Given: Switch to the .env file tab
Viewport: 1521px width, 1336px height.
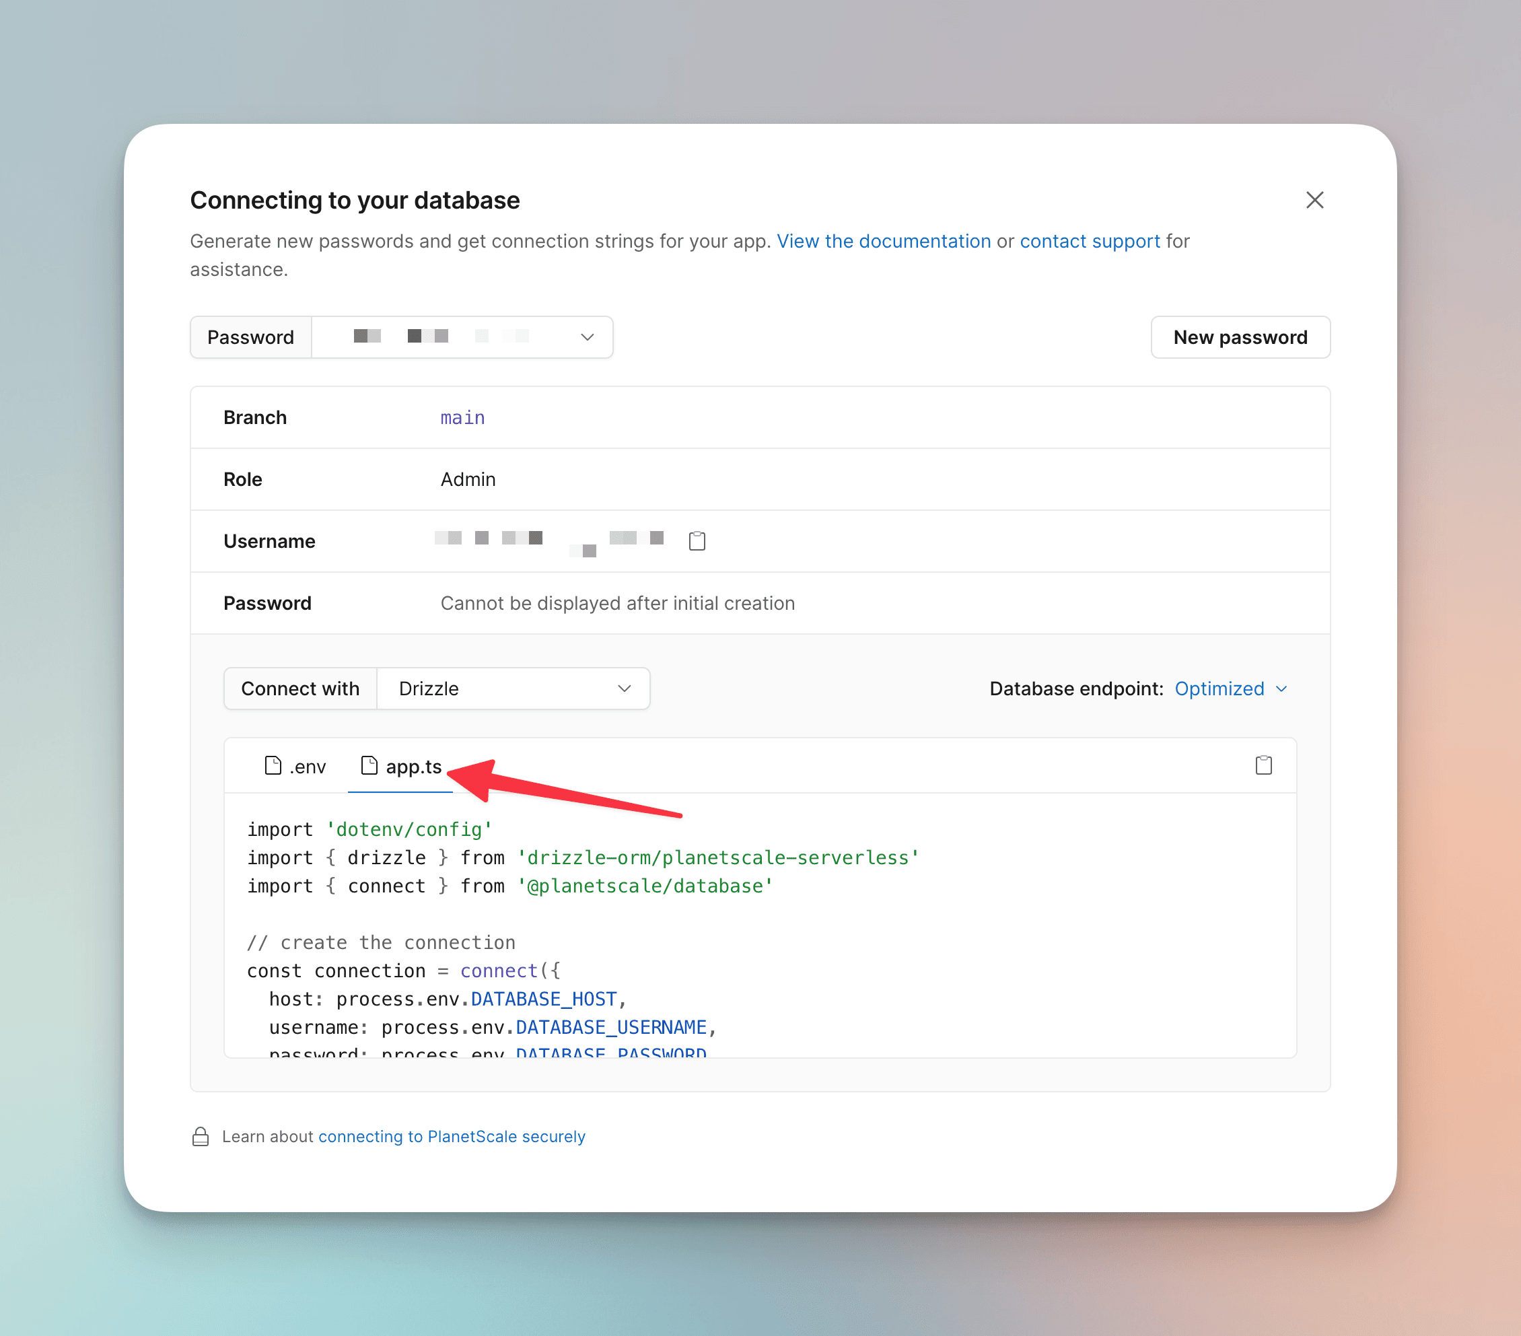Looking at the screenshot, I should tap(295, 767).
